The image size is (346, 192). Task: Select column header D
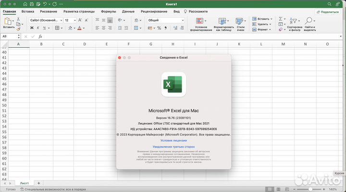[x=85, y=44]
